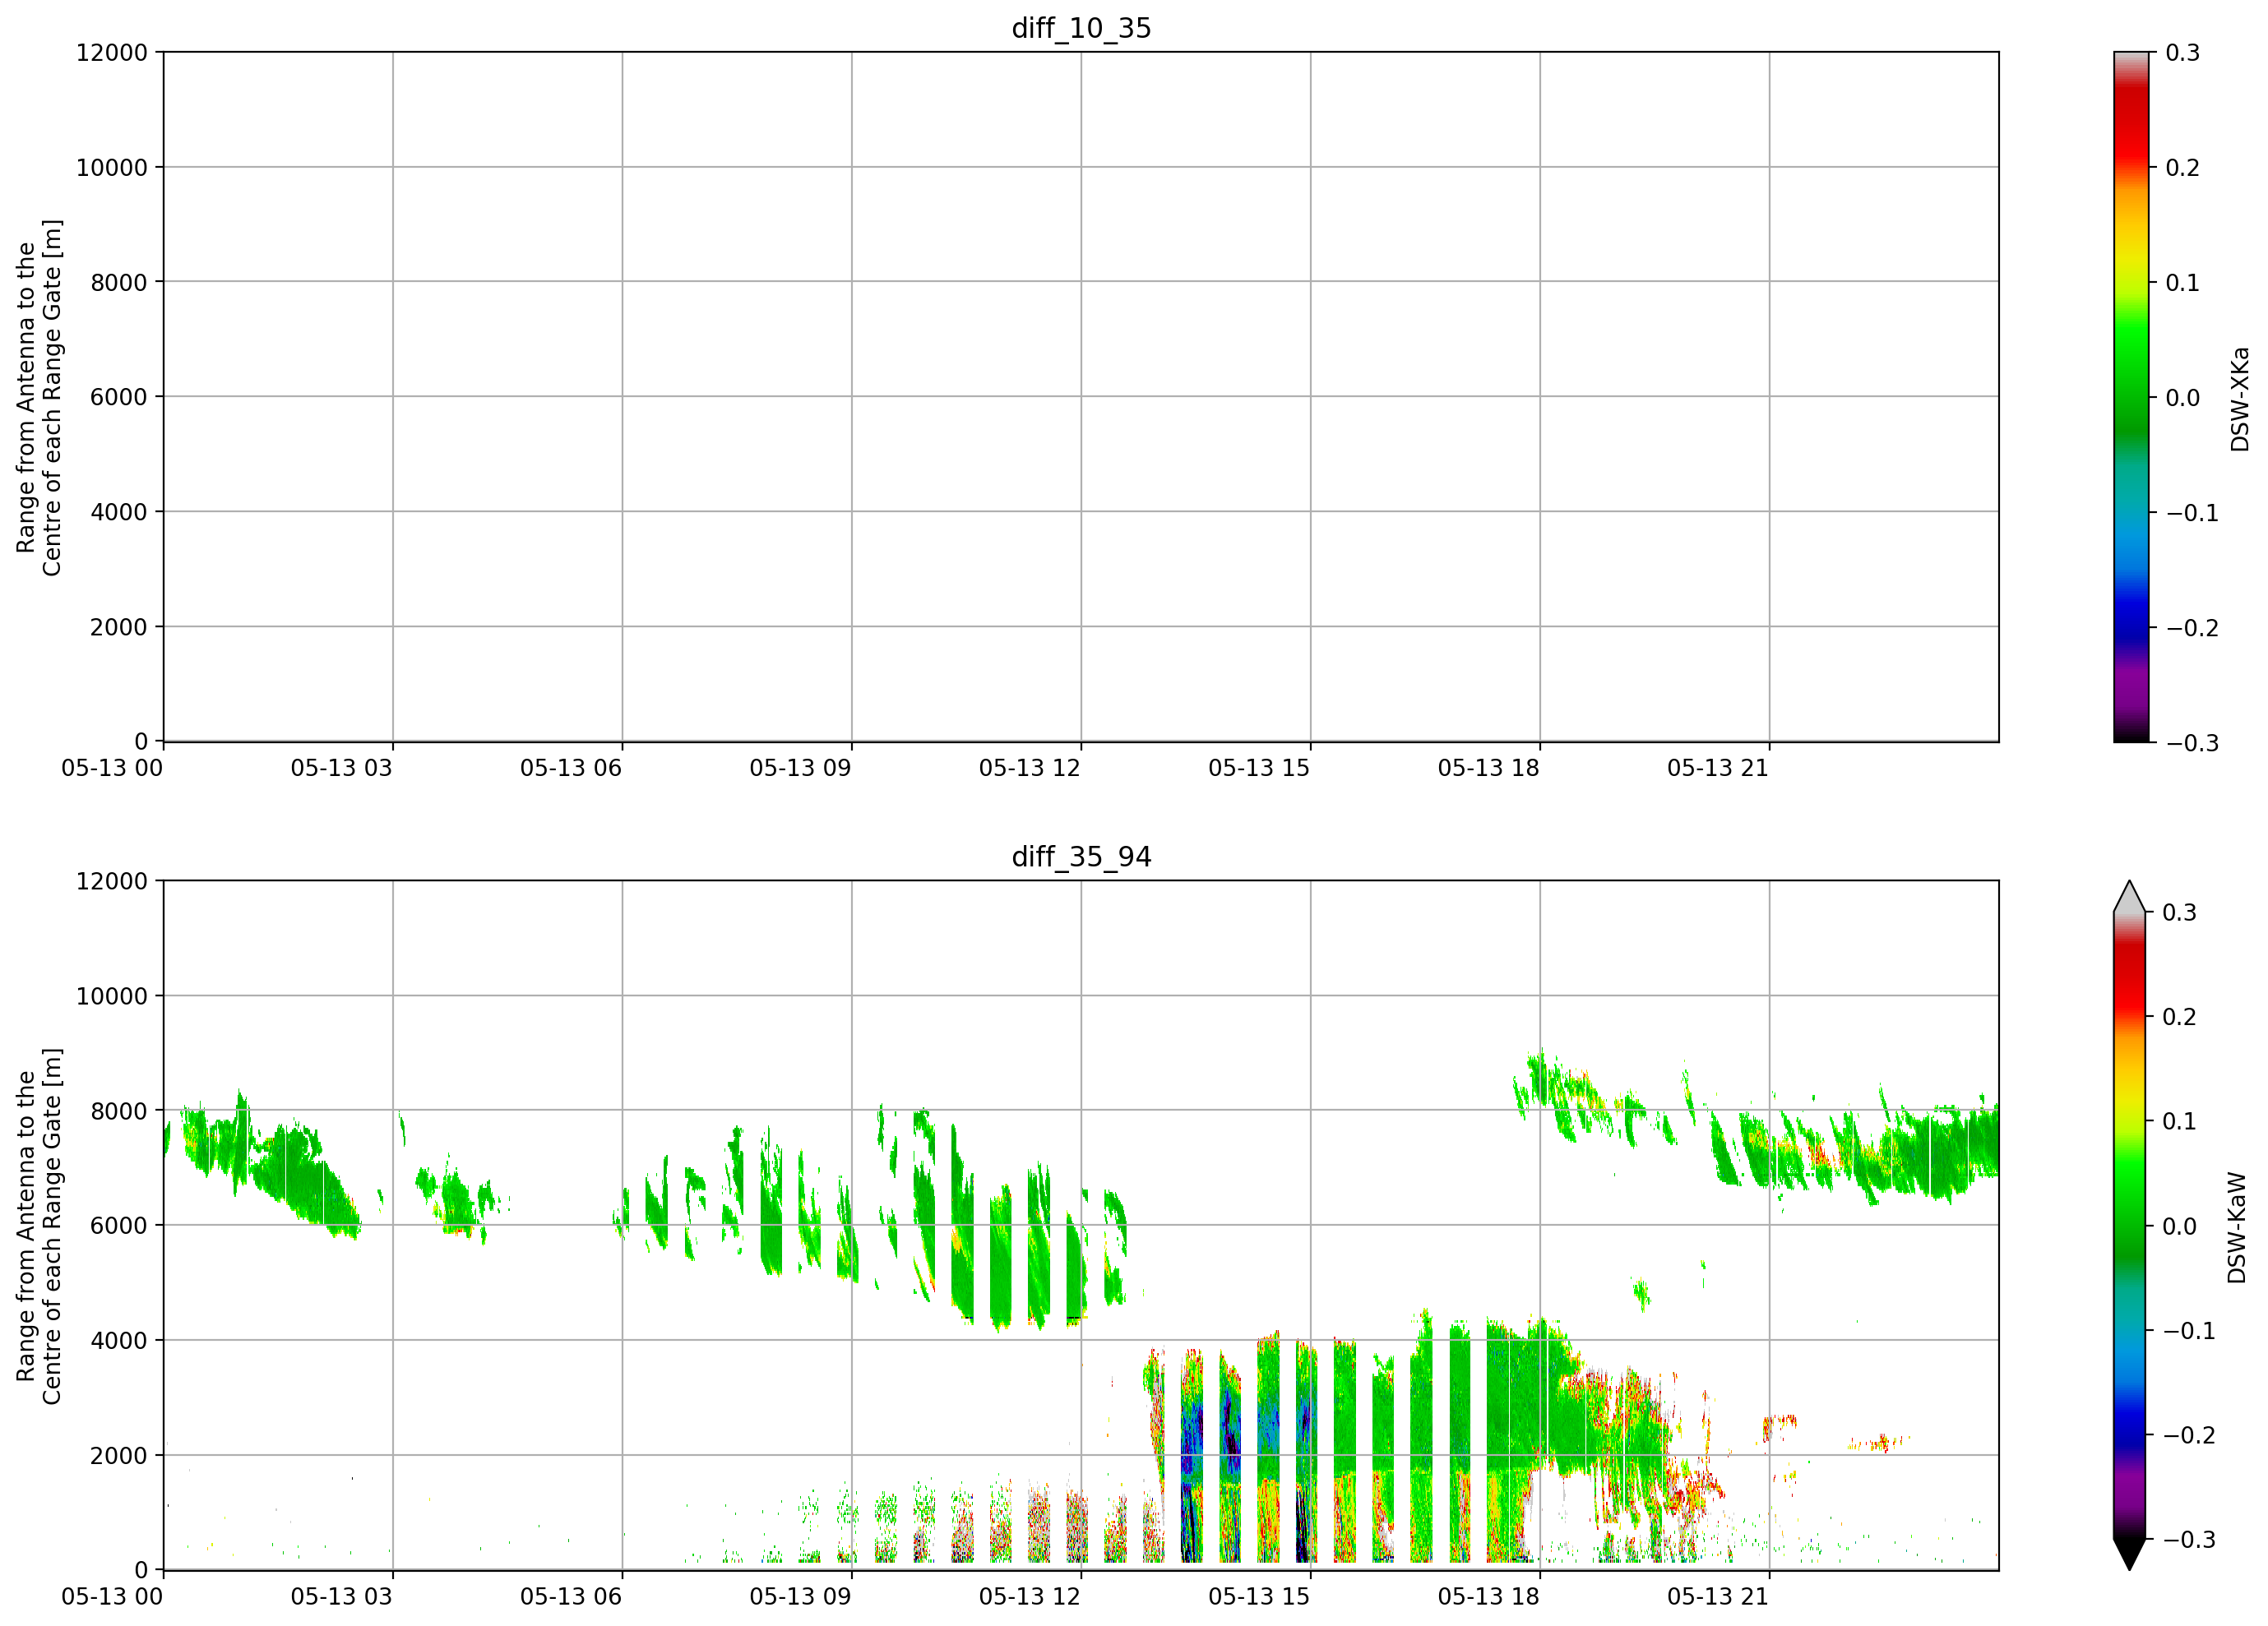Click the black lower extend arrow of the DSW-KaW colorbar
Screen dimensions: 2268x1626
pos(2130,1554)
